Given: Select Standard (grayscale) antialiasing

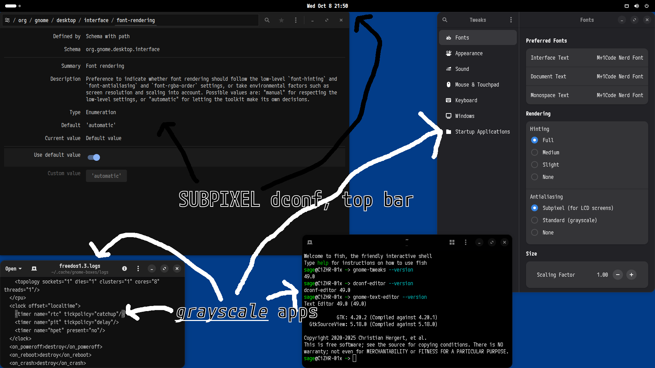Looking at the screenshot, I should point(535,220).
